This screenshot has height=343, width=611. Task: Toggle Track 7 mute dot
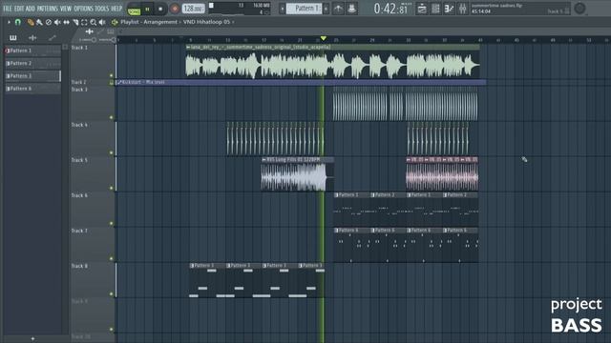pos(111,258)
